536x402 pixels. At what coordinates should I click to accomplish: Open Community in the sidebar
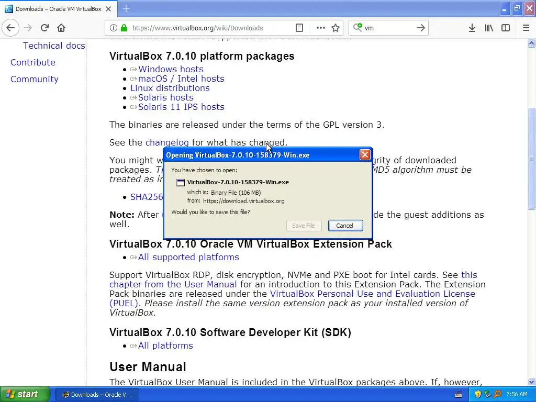[34, 79]
